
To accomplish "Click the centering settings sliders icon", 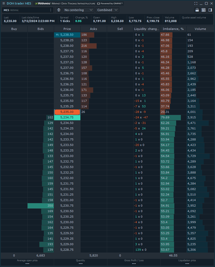I will coord(58,10).
